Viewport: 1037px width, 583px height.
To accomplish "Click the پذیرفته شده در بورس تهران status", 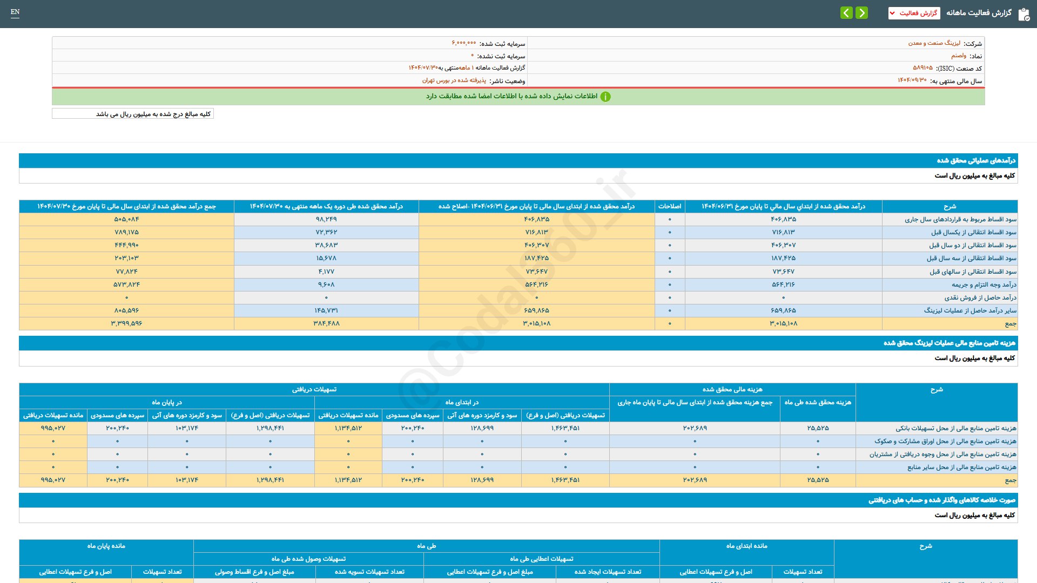I will (x=454, y=80).
